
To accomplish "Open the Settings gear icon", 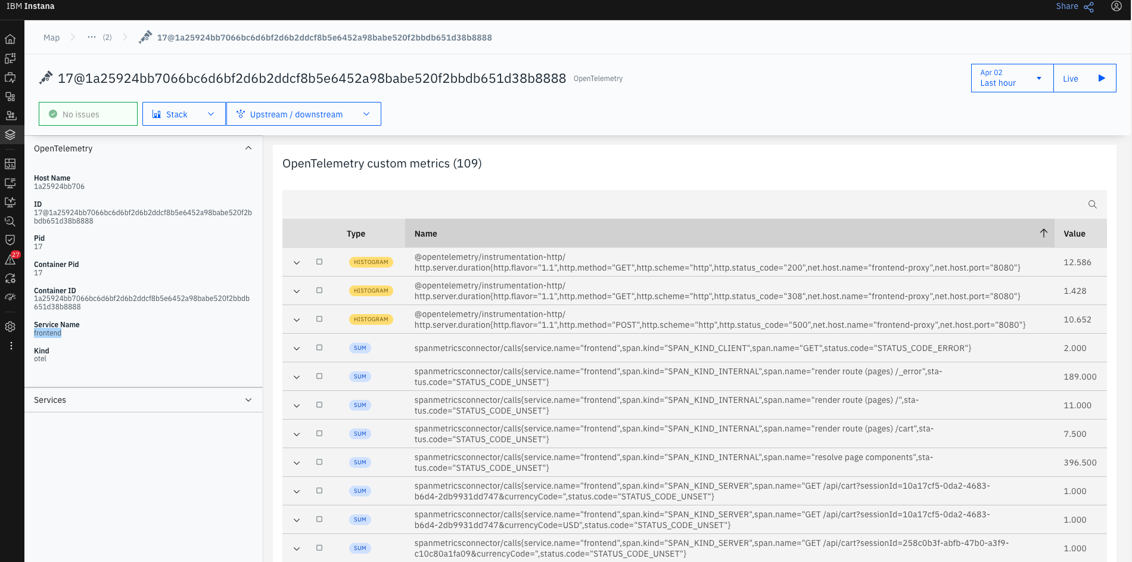I will point(10,327).
